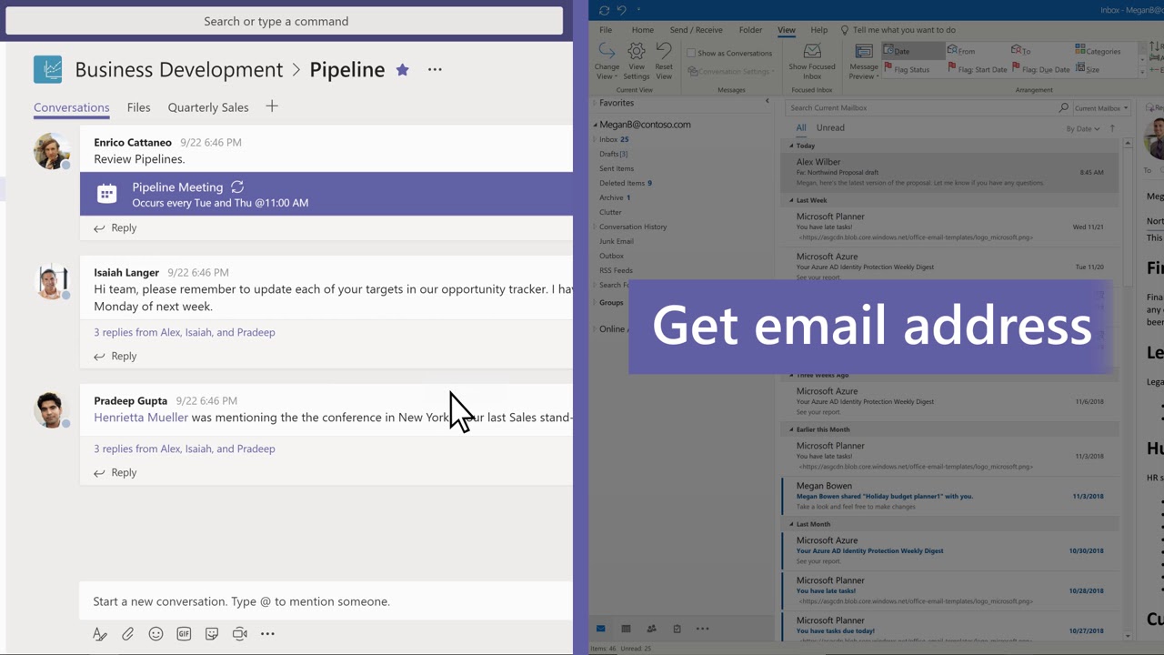Open Quick Access Toolbar customize dropdown
Screen dimensions: 1164x655
click(638, 10)
